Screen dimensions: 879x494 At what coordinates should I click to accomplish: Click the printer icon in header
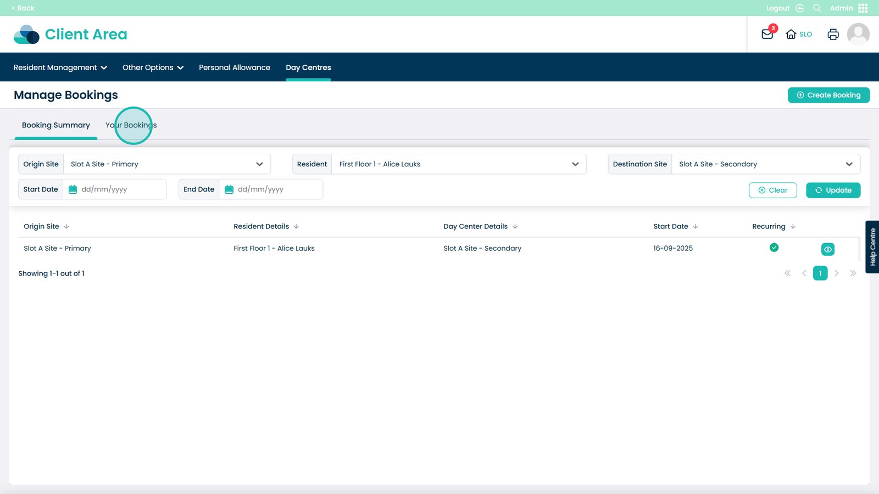coord(833,34)
